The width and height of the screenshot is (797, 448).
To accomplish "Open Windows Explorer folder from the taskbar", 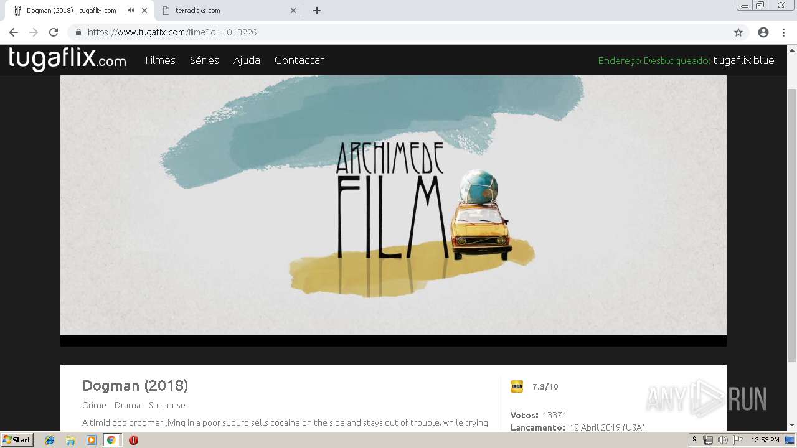I will pos(70,440).
